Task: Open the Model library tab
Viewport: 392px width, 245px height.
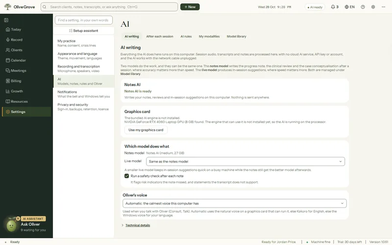Action: coord(237,36)
